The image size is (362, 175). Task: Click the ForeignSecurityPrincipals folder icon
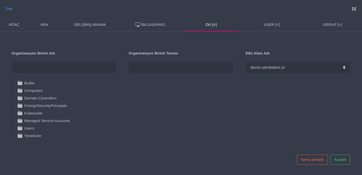click(x=20, y=106)
